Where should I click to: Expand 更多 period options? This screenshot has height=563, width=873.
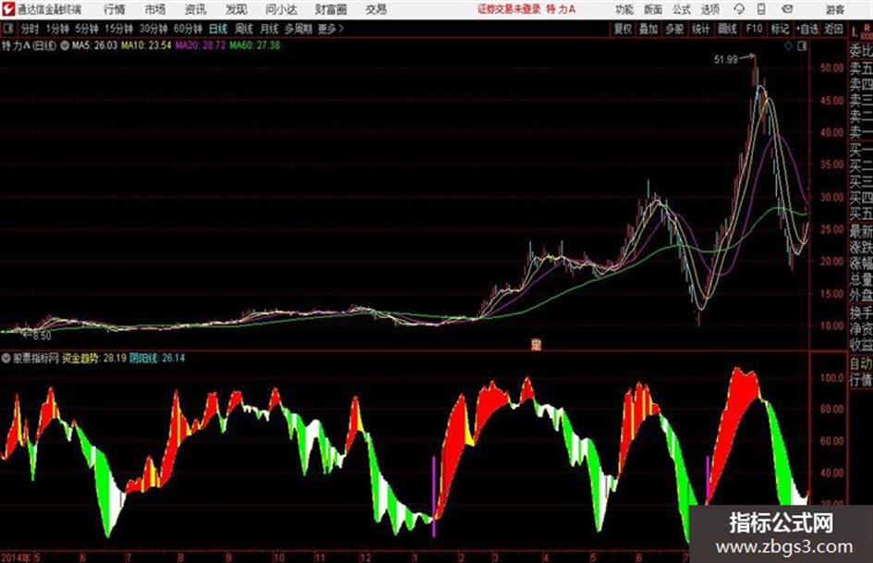click(x=331, y=29)
